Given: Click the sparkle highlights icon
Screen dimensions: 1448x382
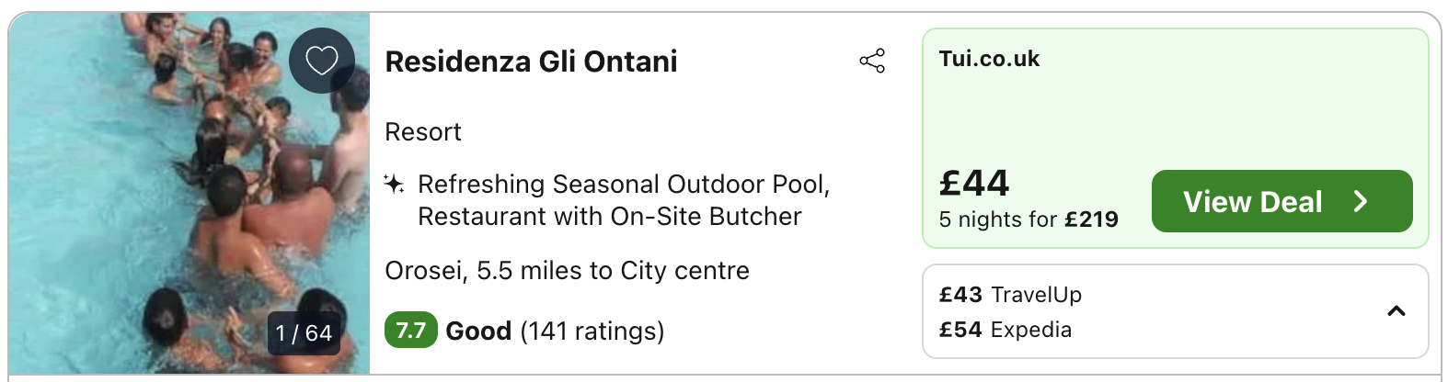Looking at the screenshot, I should [x=394, y=184].
